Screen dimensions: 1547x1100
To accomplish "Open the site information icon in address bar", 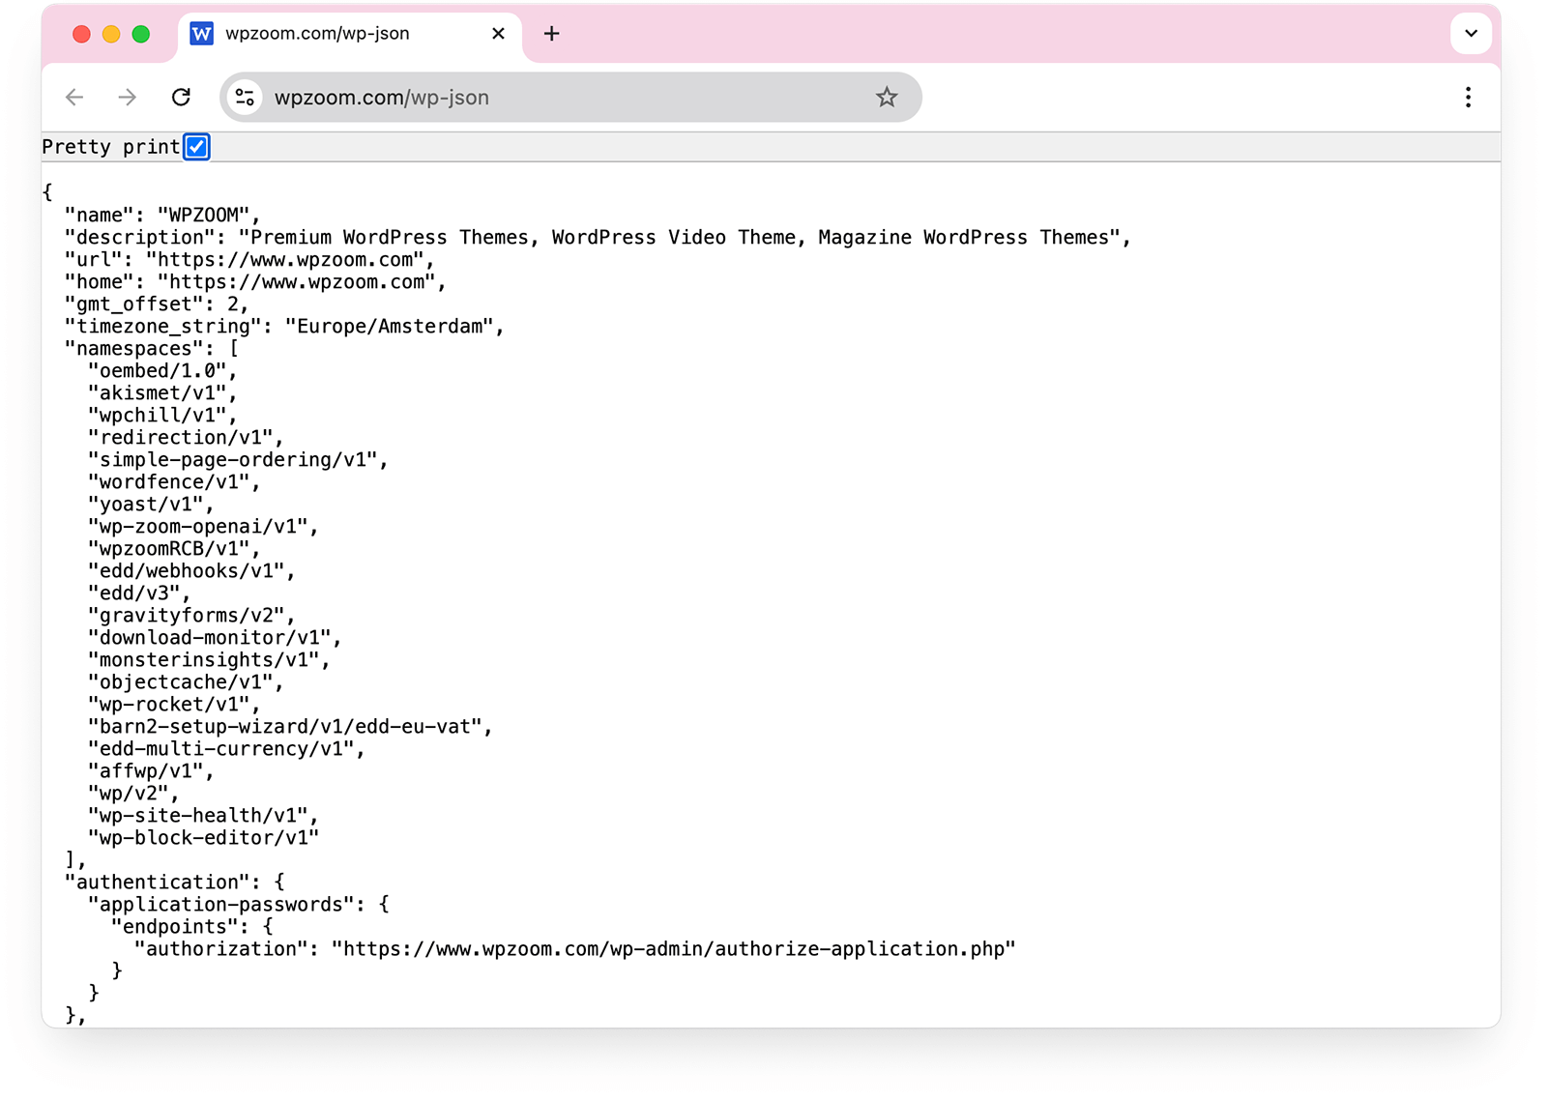I will pyautogui.click(x=246, y=98).
